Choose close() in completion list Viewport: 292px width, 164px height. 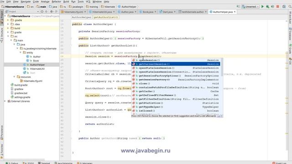coord(176,84)
